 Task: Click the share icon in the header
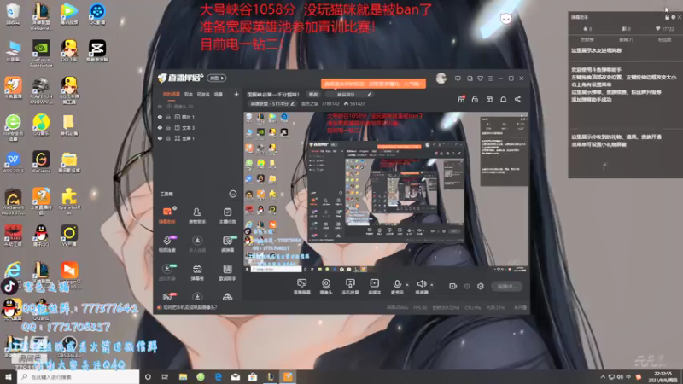pyautogui.click(x=517, y=99)
